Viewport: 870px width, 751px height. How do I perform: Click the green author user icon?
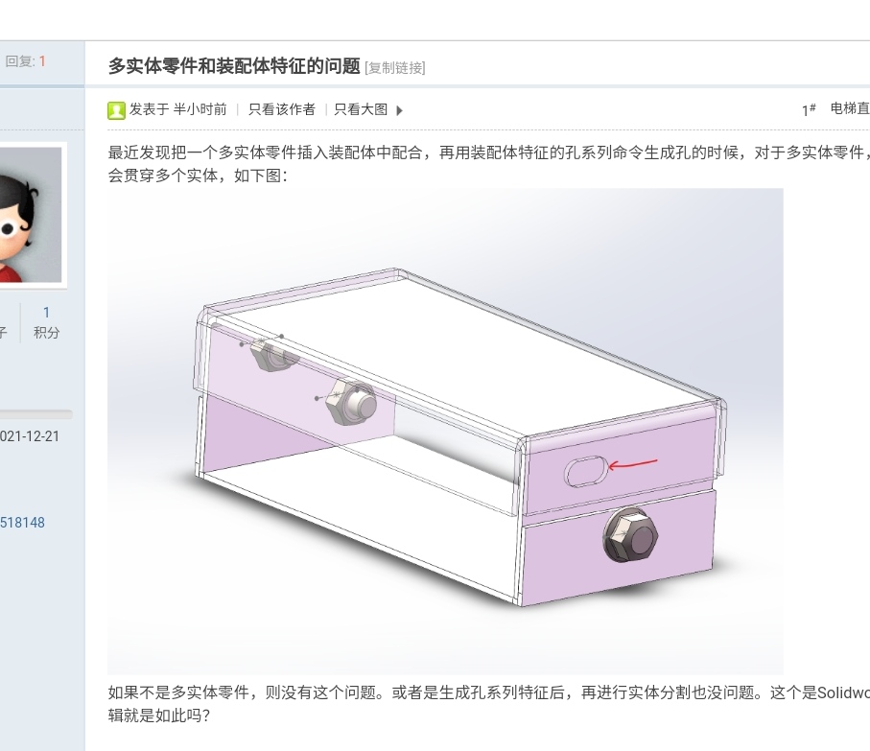116,110
